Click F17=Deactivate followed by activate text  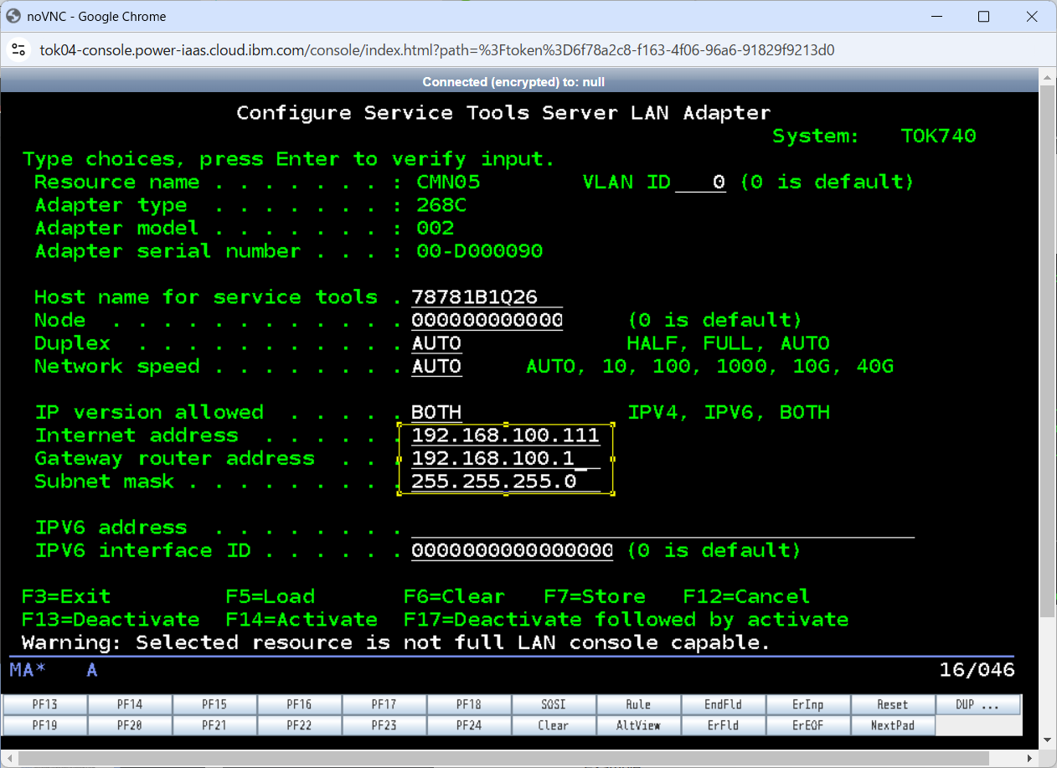[x=626, y=620]
